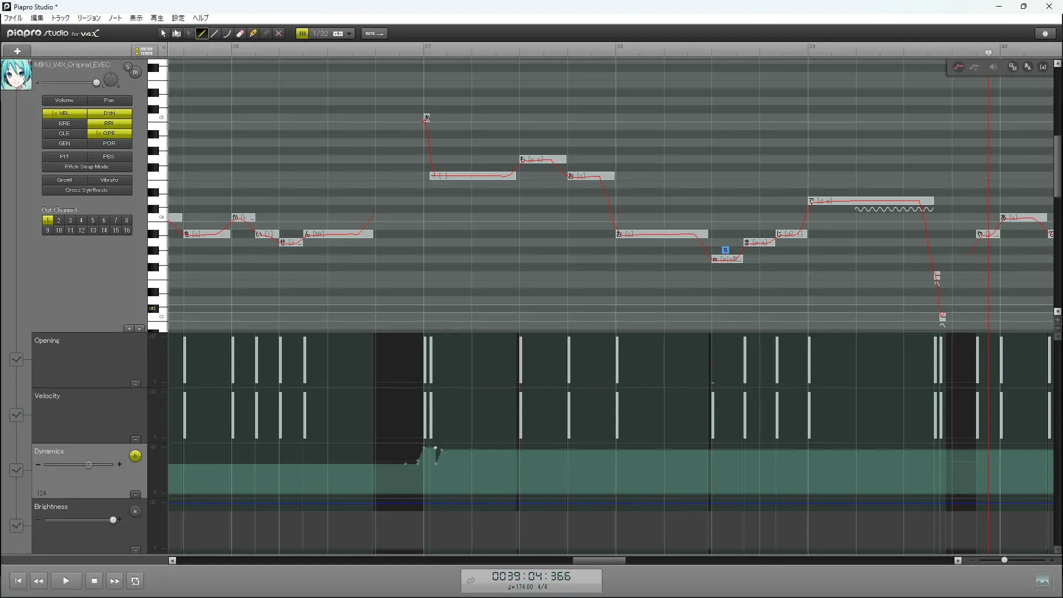The width and height of the screenshot is (1063, 598).
Task: Toggle the pitch curve display icon
Action: [958, 67]
